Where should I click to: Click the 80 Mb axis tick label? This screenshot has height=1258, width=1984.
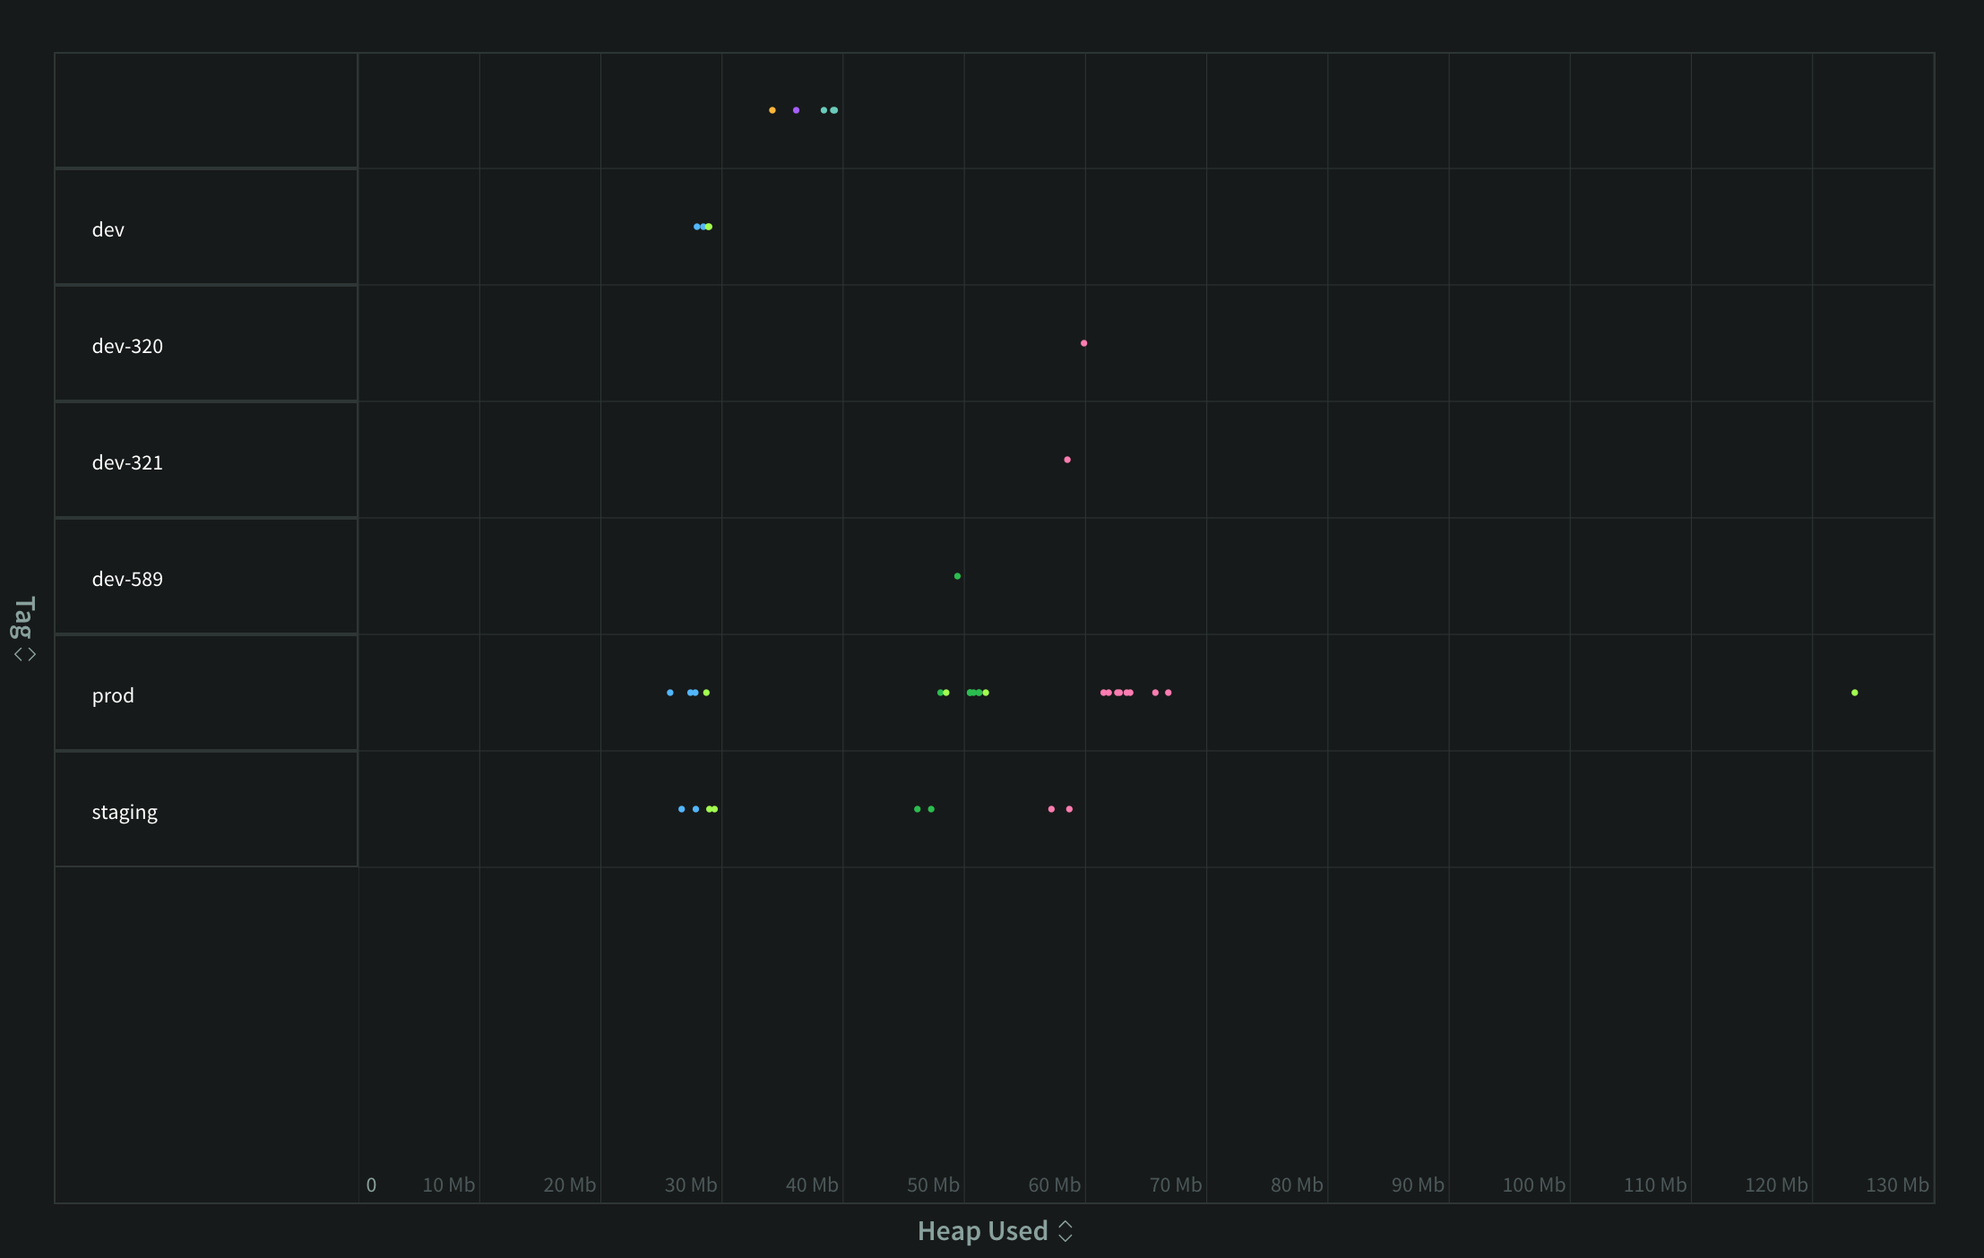1297,1185
